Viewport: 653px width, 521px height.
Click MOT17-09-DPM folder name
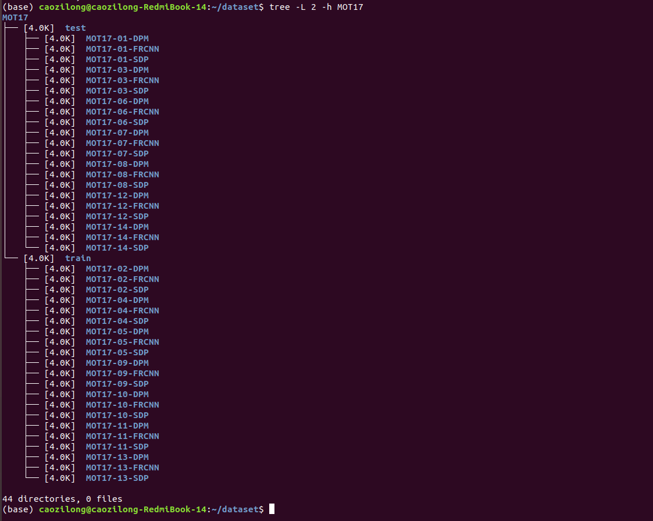(117, 363)
